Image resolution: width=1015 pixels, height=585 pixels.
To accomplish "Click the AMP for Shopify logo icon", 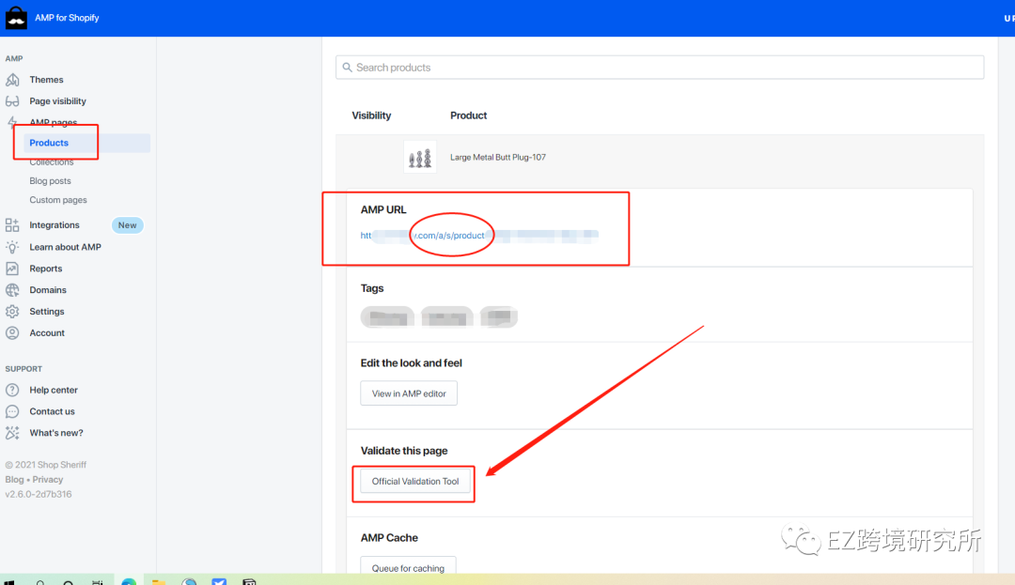I will coord(16,18).
